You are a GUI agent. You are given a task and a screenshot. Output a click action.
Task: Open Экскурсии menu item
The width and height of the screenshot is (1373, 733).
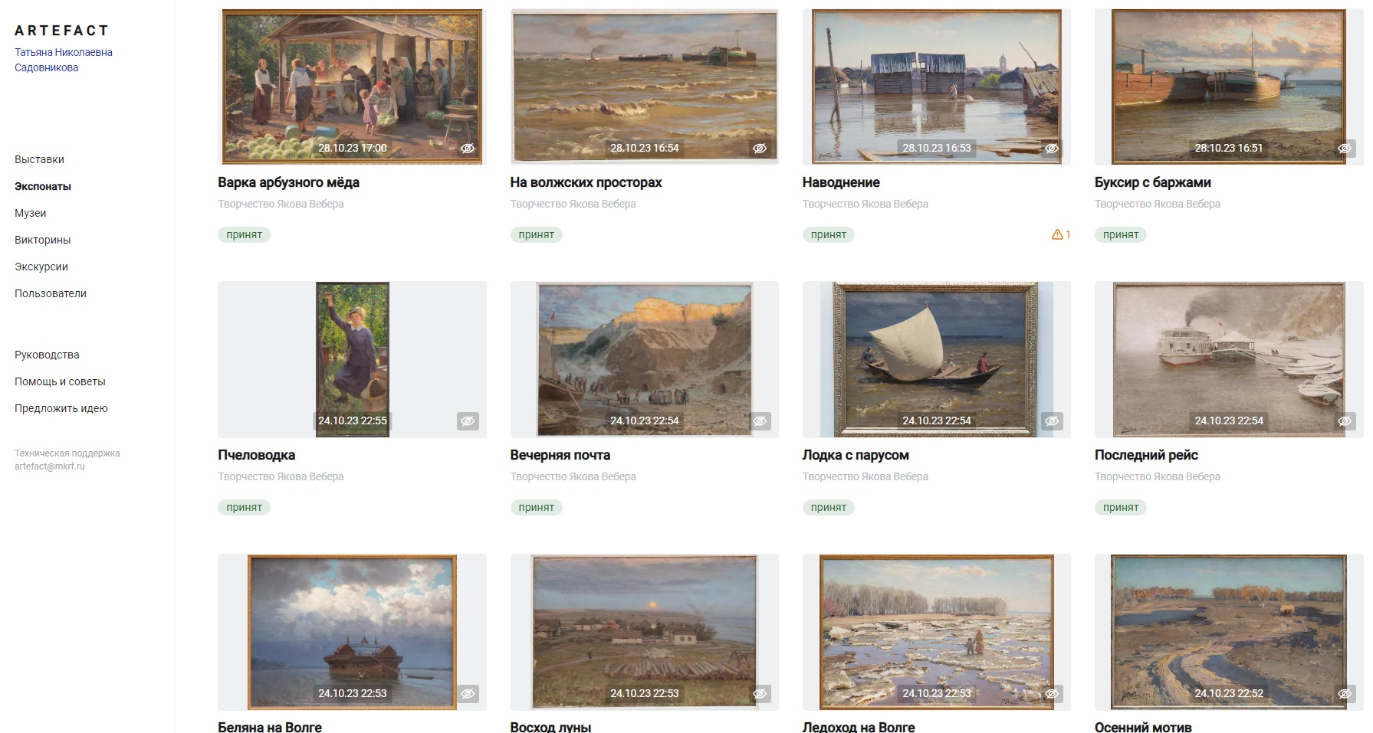pyautogui.click(x=41, y=267)
